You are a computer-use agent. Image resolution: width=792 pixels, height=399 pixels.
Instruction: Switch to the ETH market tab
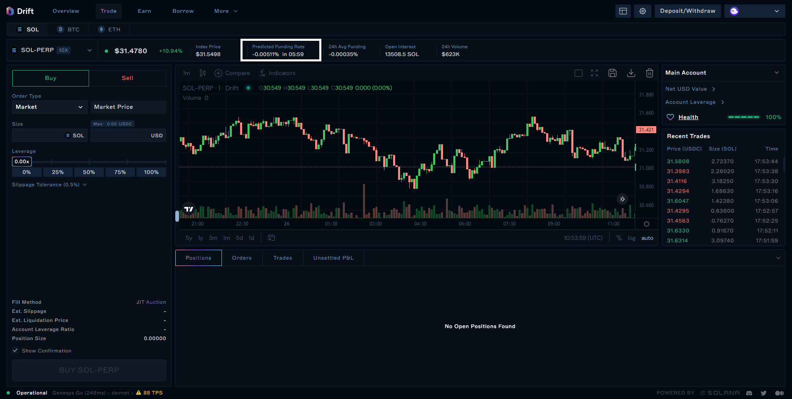(109, 29)
